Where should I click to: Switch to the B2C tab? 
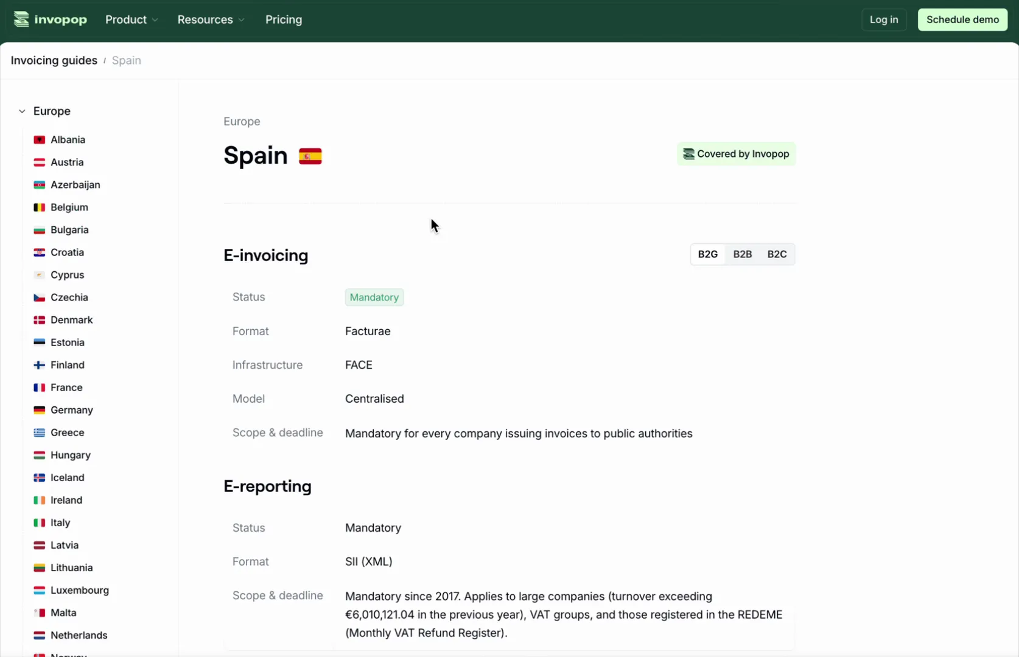(x=777, y=254)
